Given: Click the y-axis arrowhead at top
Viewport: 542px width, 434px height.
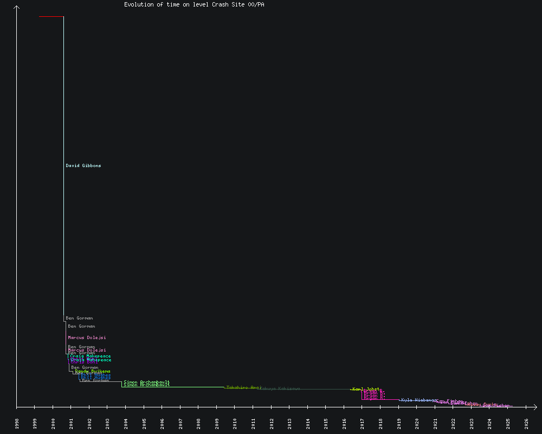Looking at the screenshot, I should (x=17, y=8).
